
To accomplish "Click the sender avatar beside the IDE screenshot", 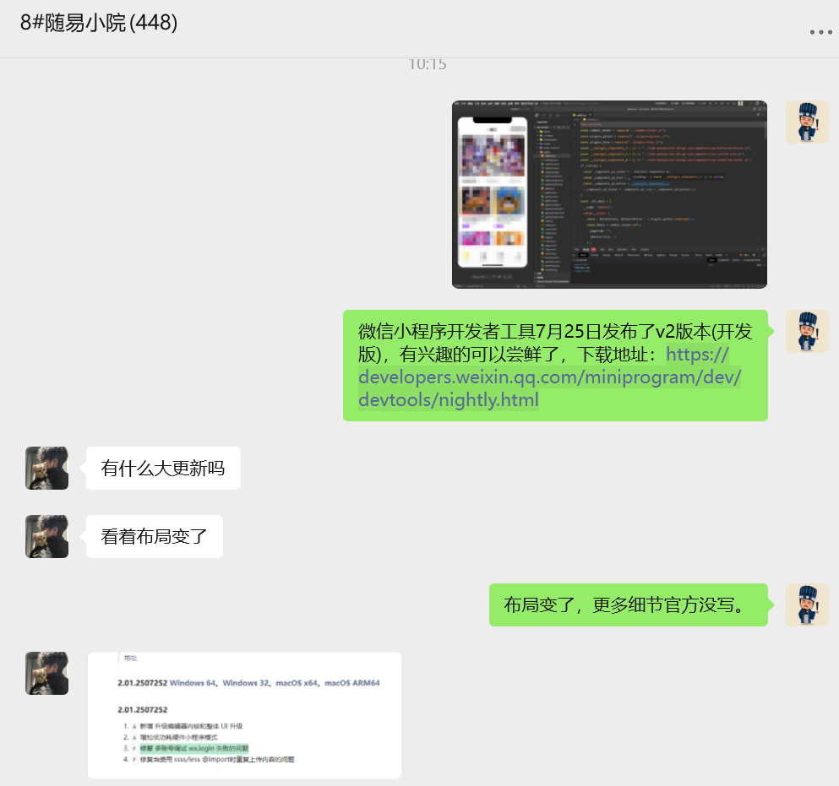I will [x=806, y=122].
